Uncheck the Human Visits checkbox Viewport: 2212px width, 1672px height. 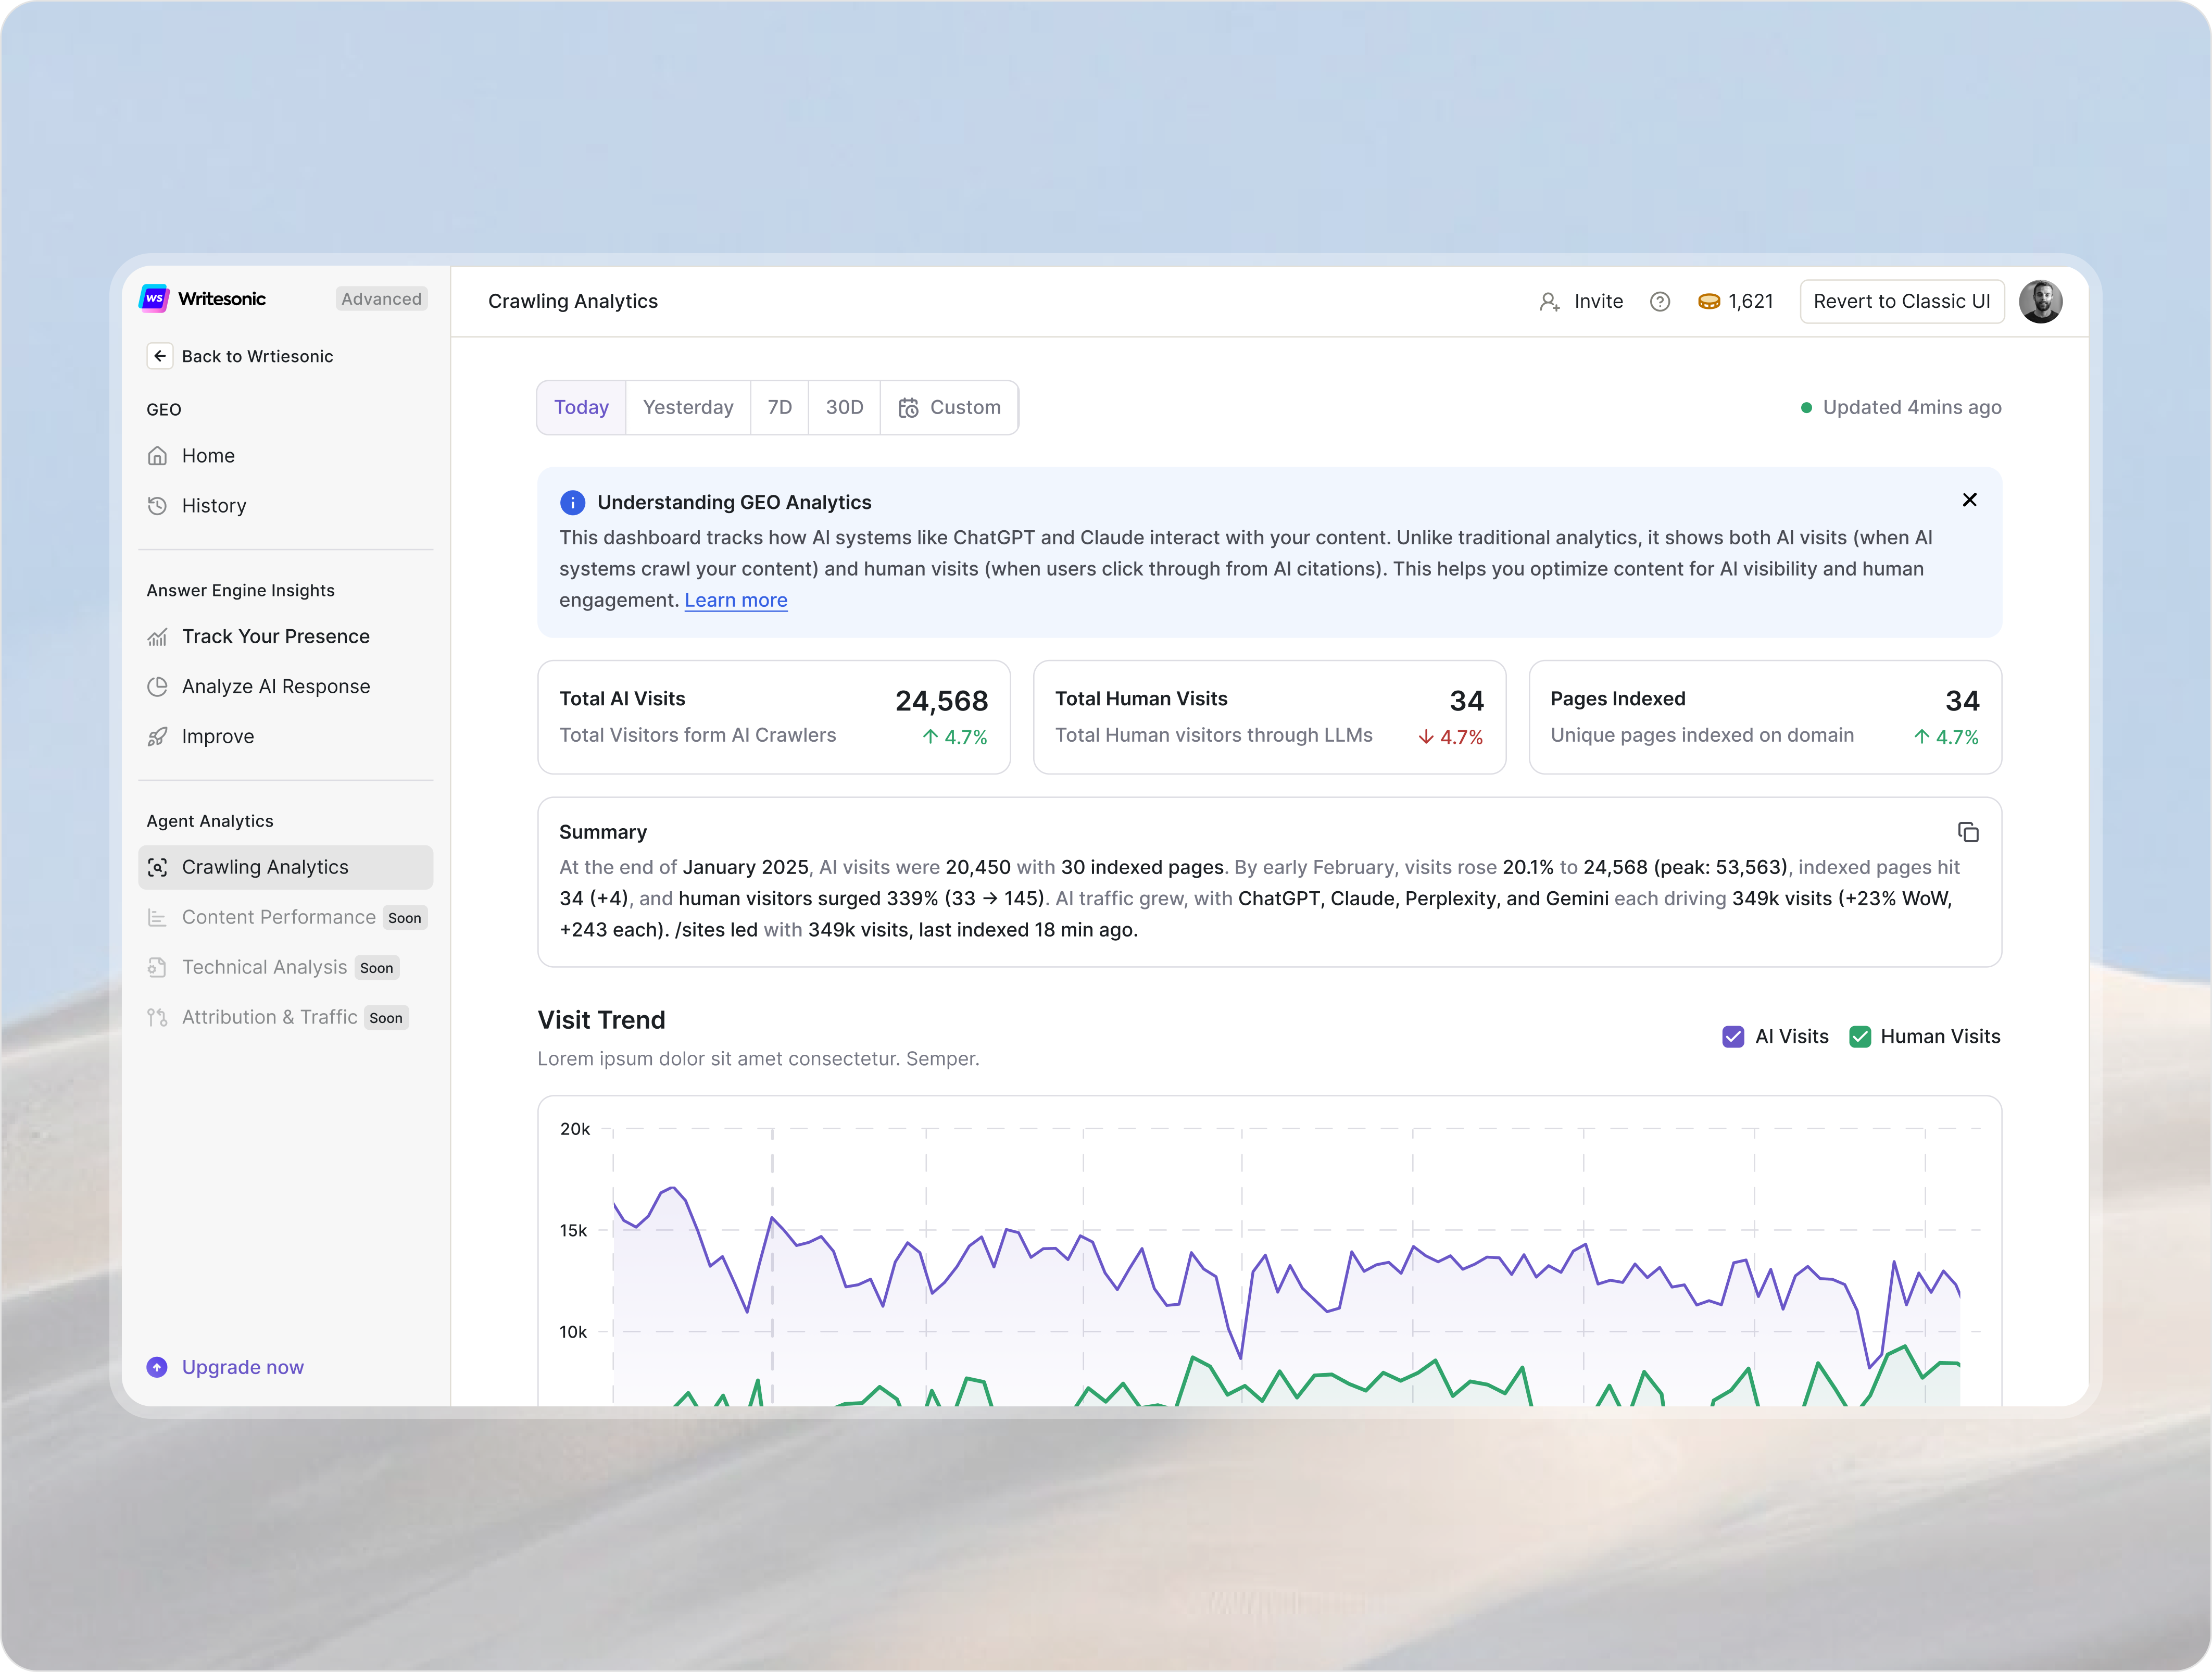pos(1859,1037)
